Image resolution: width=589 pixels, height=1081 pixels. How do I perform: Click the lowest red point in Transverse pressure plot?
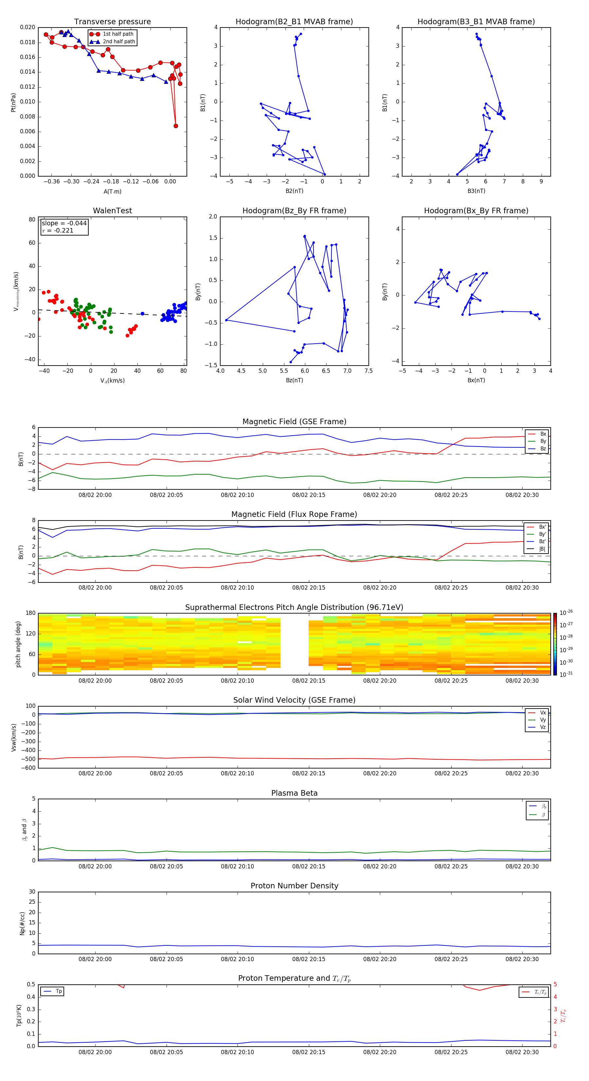click(x=176, y=126)
